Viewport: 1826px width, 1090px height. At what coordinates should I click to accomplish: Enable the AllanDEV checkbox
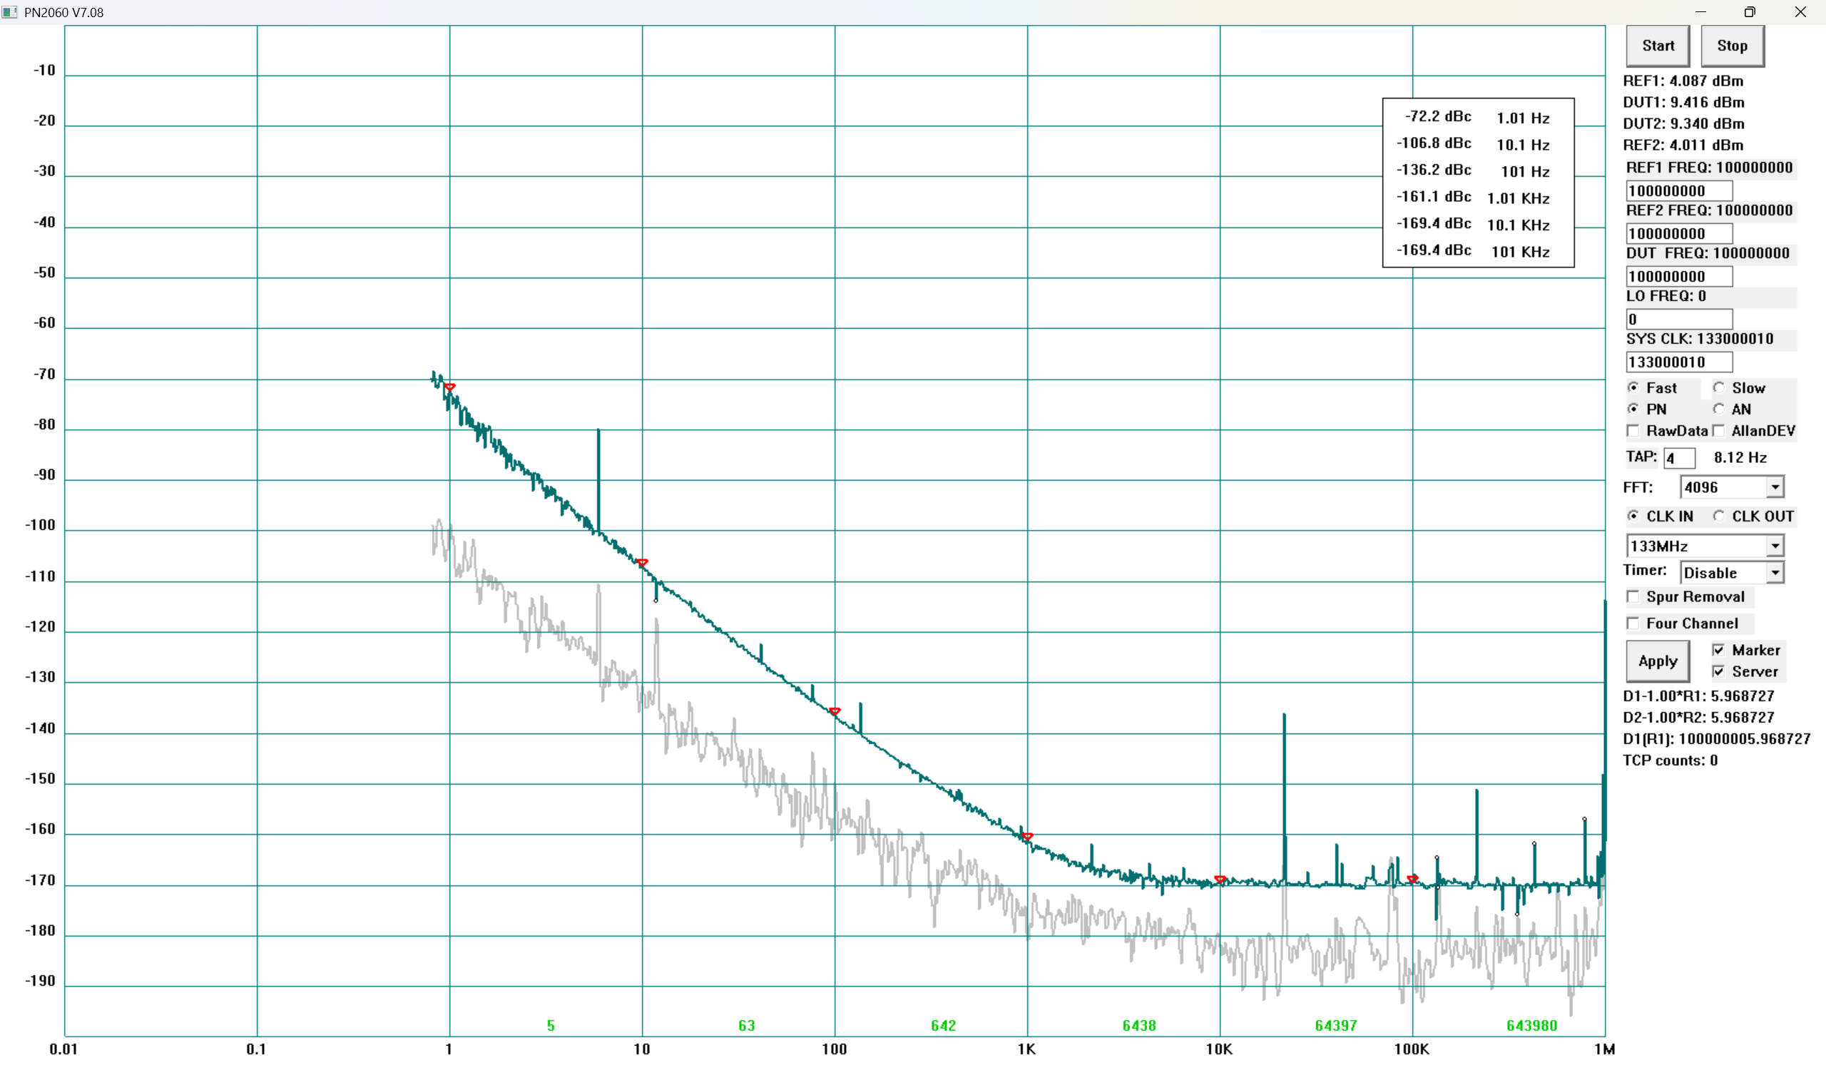point(1719,430)
